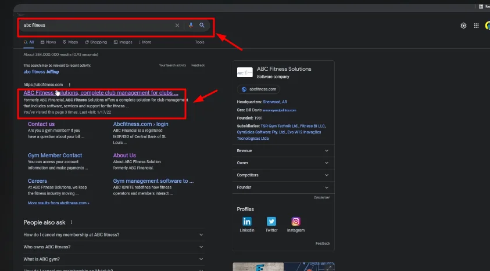
Task: Click the https://abcfitness.com URL text
Action: click(43, 85)
